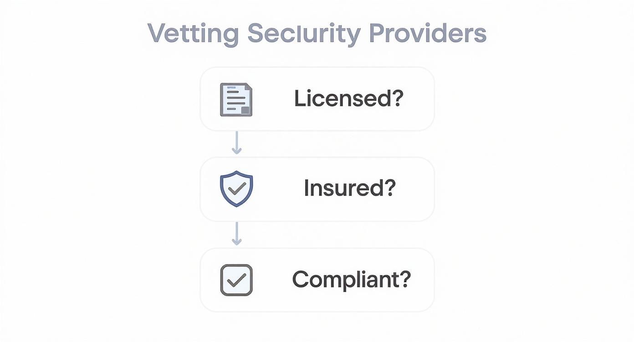The height and width of the screenshot is (342, 634).
Task: Click the gray square in the document icon's corner
Action: [245, 110]
